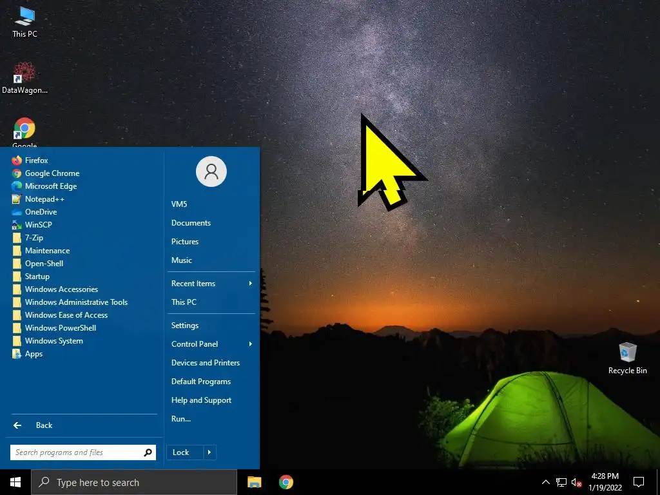Open the arrow menu next to Lock
This screenshot has width=660, height=495.
209,452
